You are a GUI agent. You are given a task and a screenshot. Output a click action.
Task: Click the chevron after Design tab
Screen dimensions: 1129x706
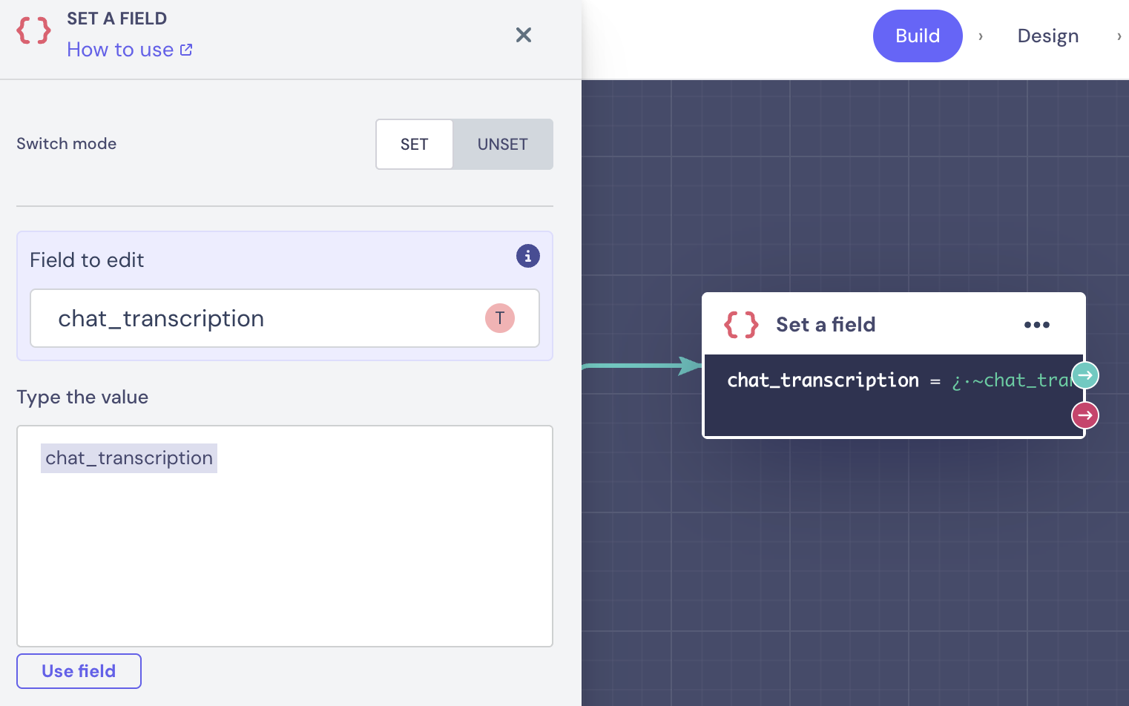(x=1119, y=36)
